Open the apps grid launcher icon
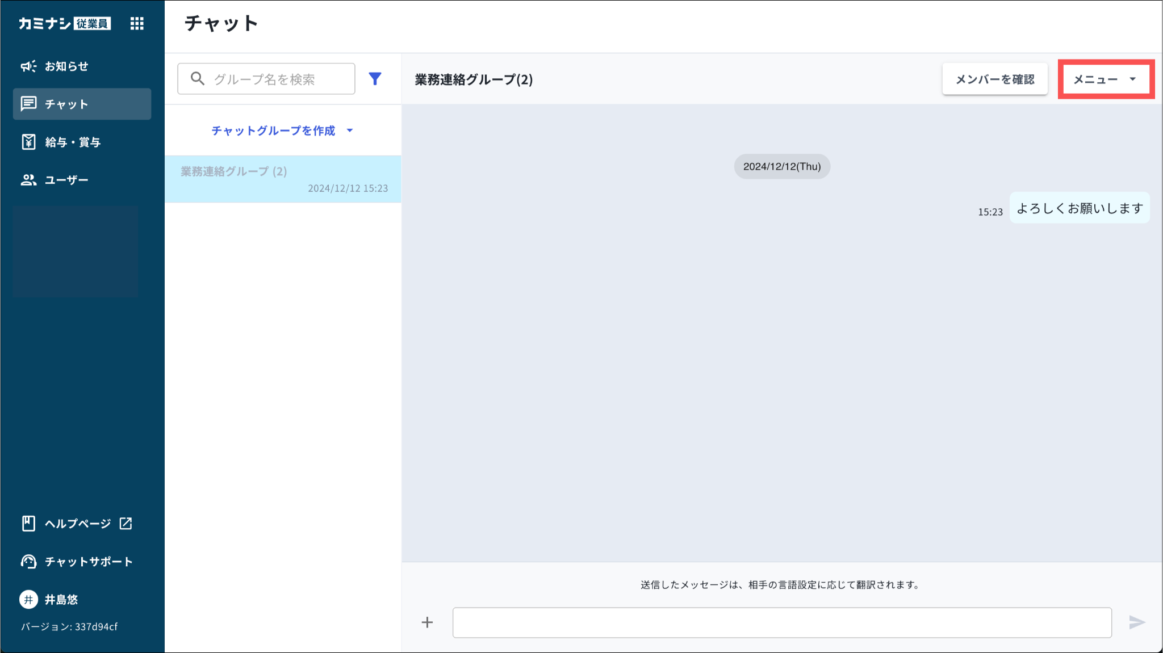1163x653 pixels. point(137,23)
